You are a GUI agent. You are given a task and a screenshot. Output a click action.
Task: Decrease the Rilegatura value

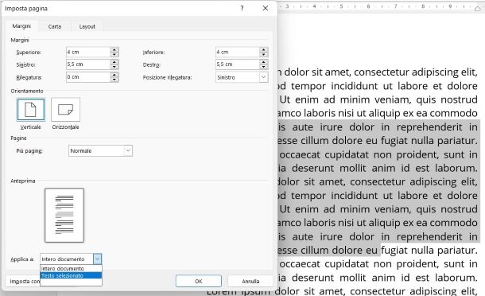tap(114, 80)
